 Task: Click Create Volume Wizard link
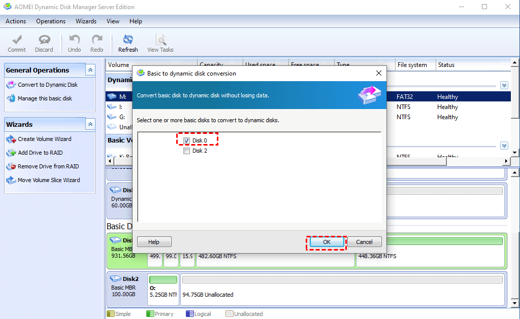(x=45, y=139)
